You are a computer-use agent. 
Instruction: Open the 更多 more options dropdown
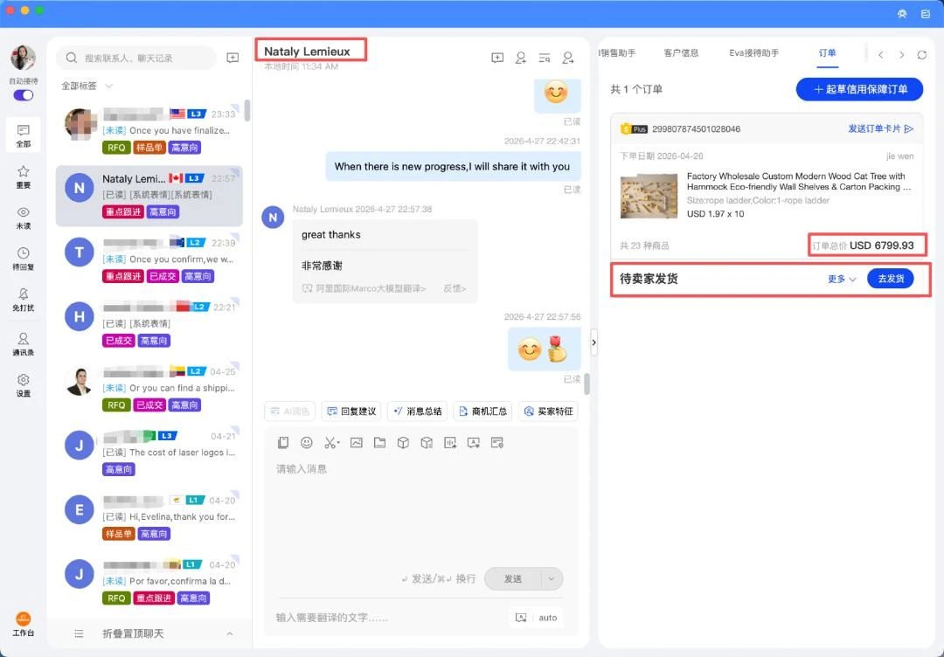tap(842, 280)
